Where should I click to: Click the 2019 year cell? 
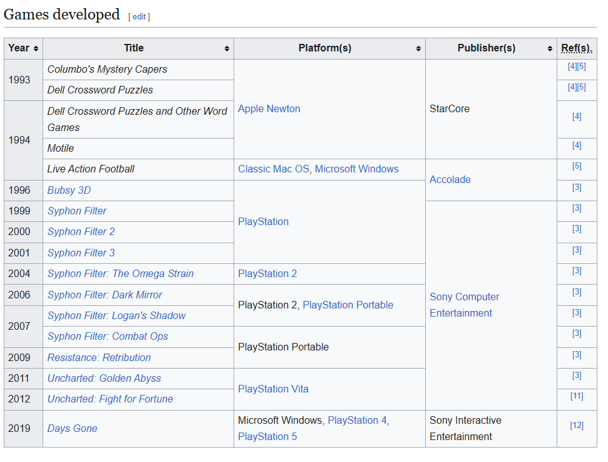point(23,429)
